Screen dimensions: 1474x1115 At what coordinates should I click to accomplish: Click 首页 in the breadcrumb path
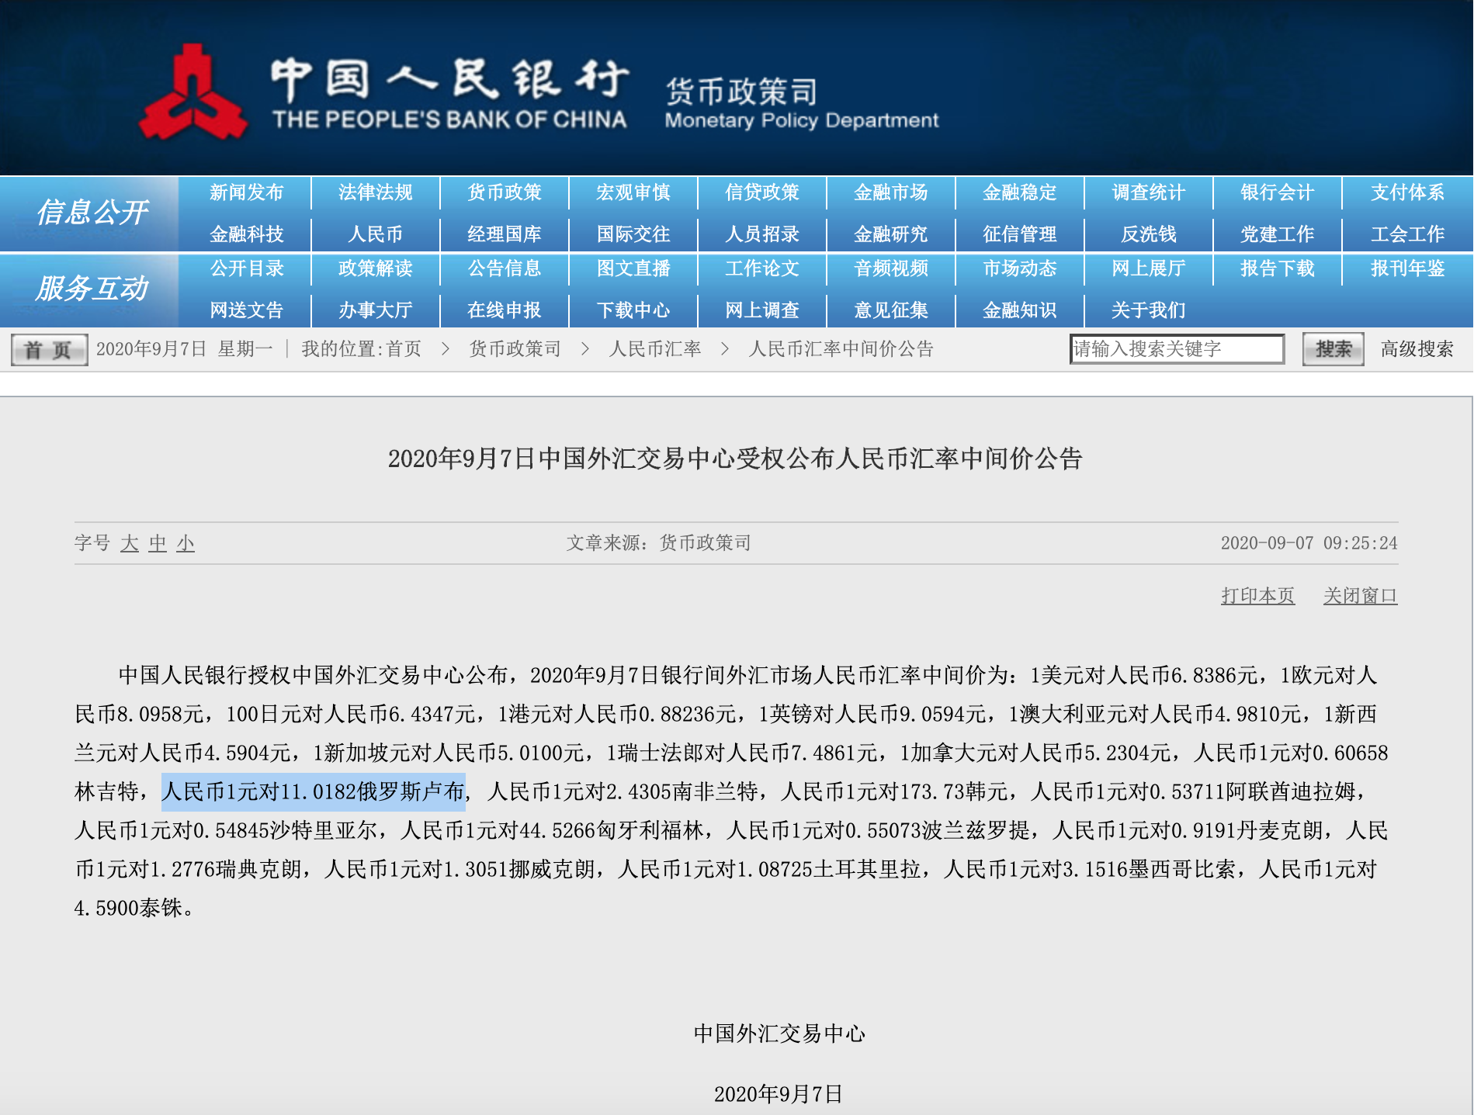[x=404, y=349]
